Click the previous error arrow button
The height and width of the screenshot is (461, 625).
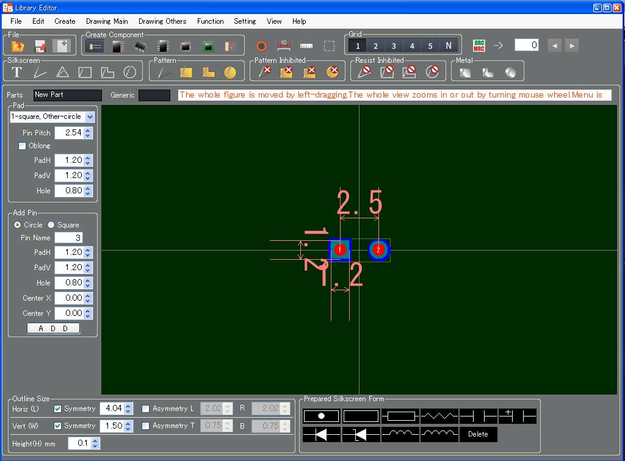tap(554, 45)
